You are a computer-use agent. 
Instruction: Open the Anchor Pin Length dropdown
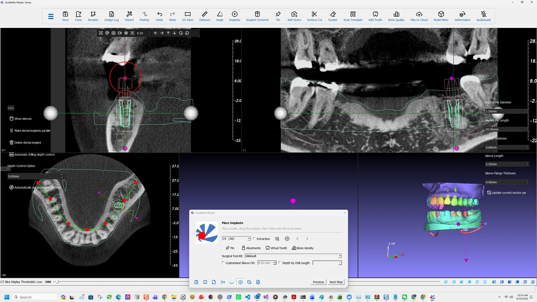[507, 129]
